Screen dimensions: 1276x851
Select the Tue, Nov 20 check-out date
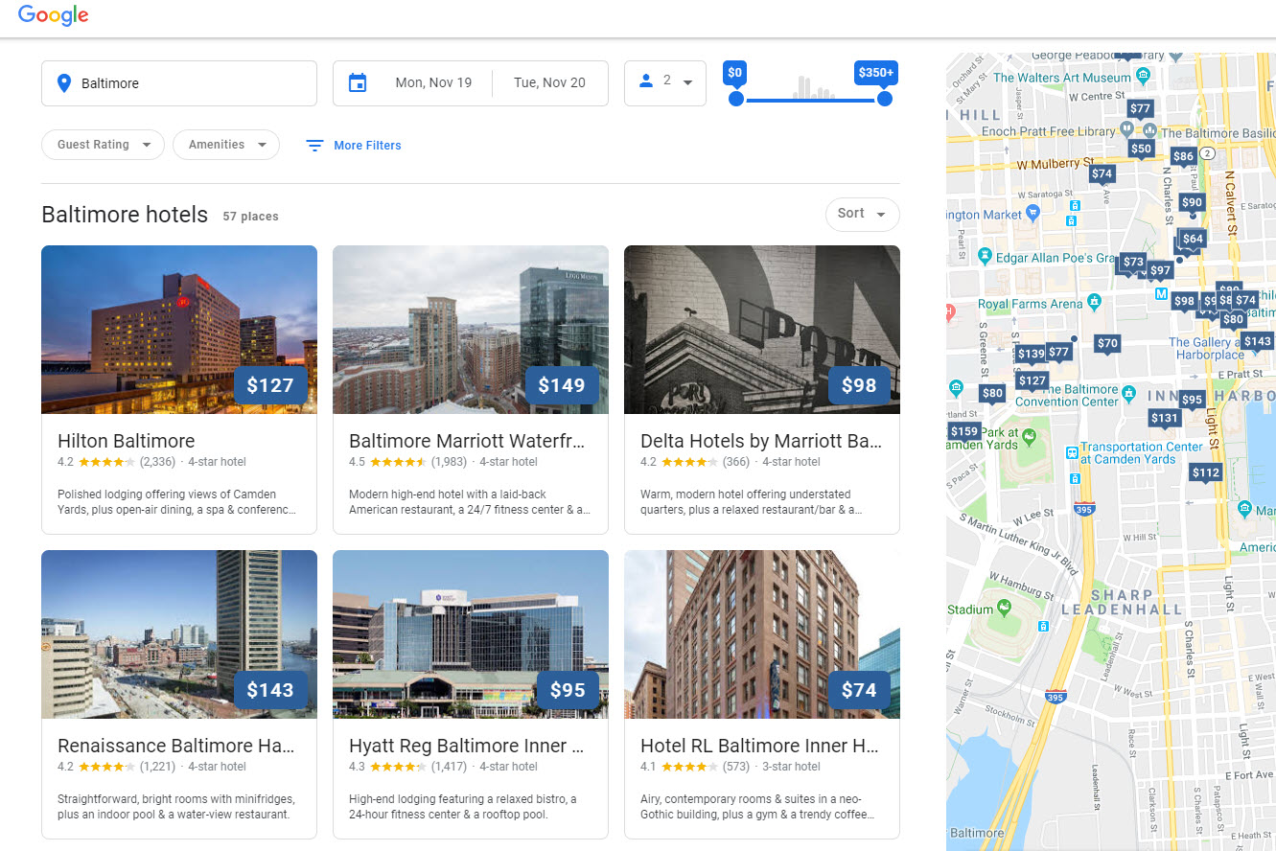[x=549, y=83]
